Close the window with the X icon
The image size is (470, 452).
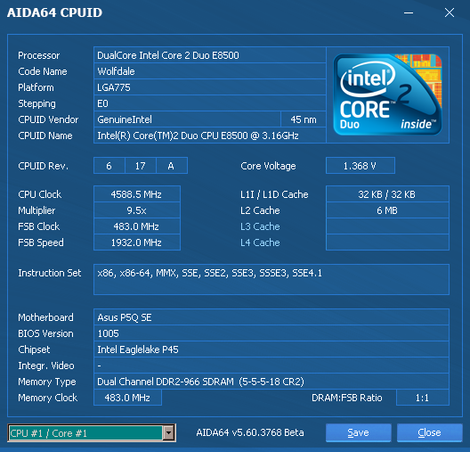click(x=450, y=12)
